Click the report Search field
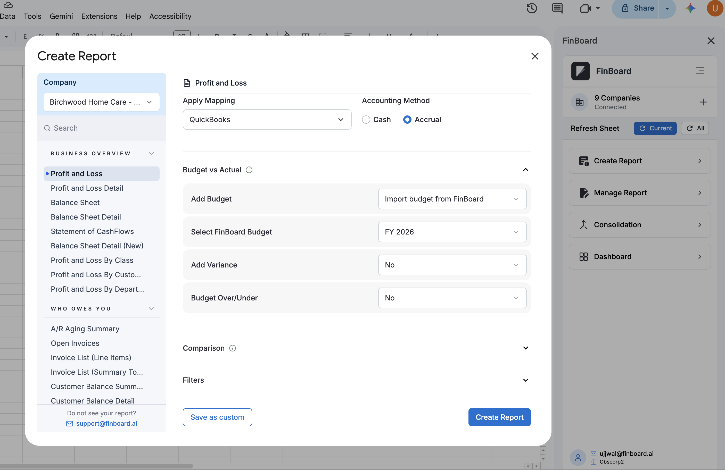This screenshot has height=470, width=725. point(101,128)
